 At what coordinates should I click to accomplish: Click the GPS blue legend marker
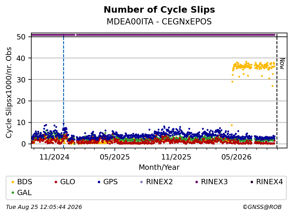tap(99, 182)
